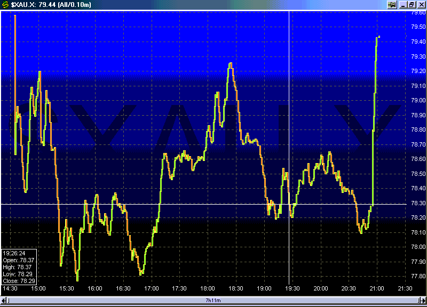Click the 15:00 time axis label
427x307 pixels.
coord(38,288)
